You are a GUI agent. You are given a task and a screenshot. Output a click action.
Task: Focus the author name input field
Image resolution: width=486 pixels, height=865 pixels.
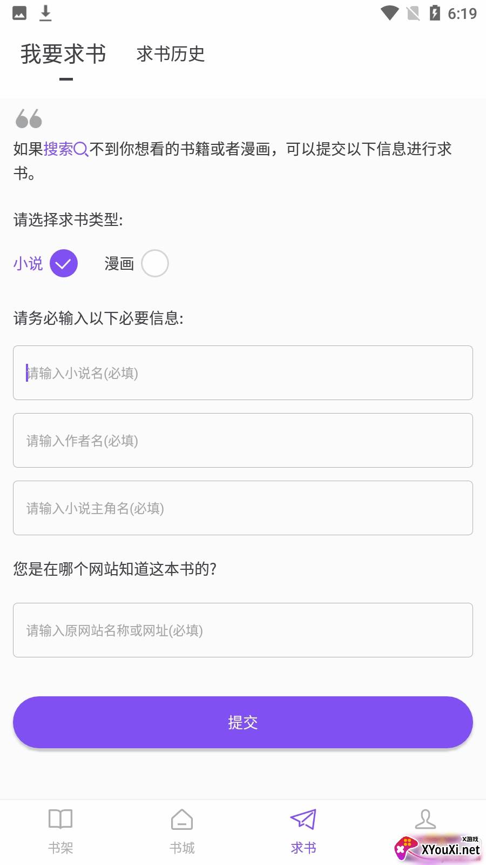243,441
